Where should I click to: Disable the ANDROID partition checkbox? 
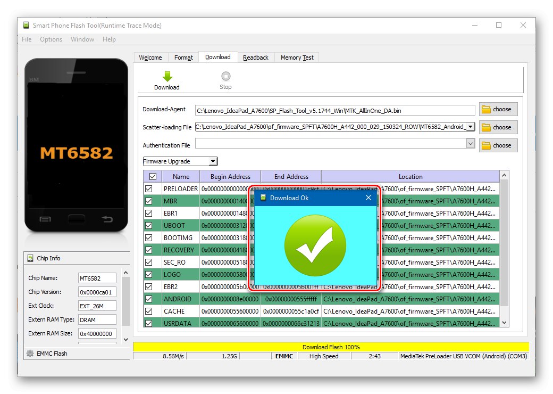pos(149,299)
